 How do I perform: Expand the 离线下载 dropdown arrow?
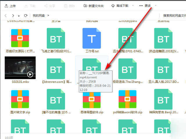pyautogui.click(x=133, y=6)
